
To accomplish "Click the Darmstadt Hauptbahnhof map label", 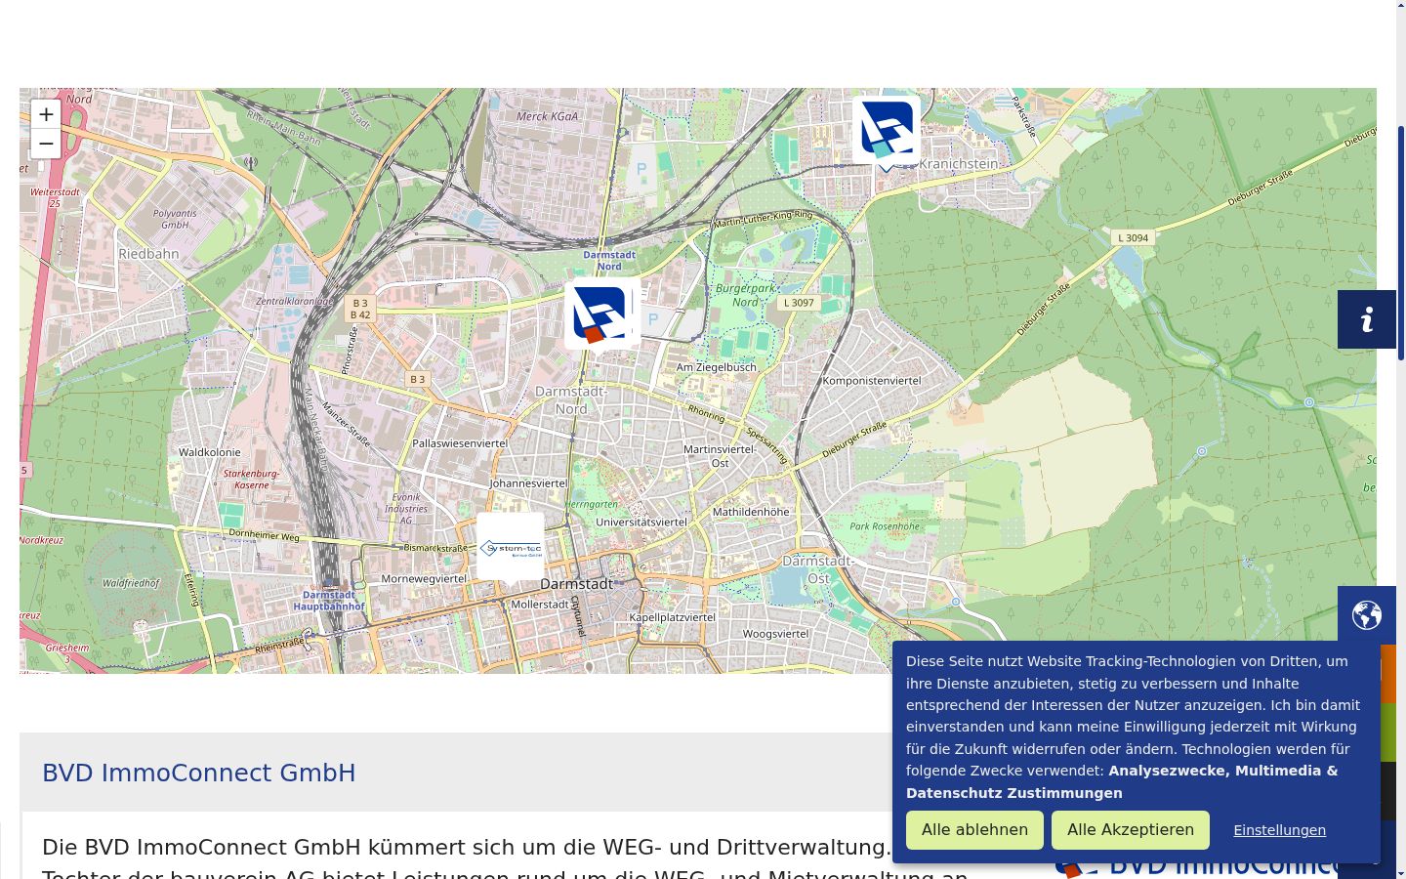I will [329, 601].
